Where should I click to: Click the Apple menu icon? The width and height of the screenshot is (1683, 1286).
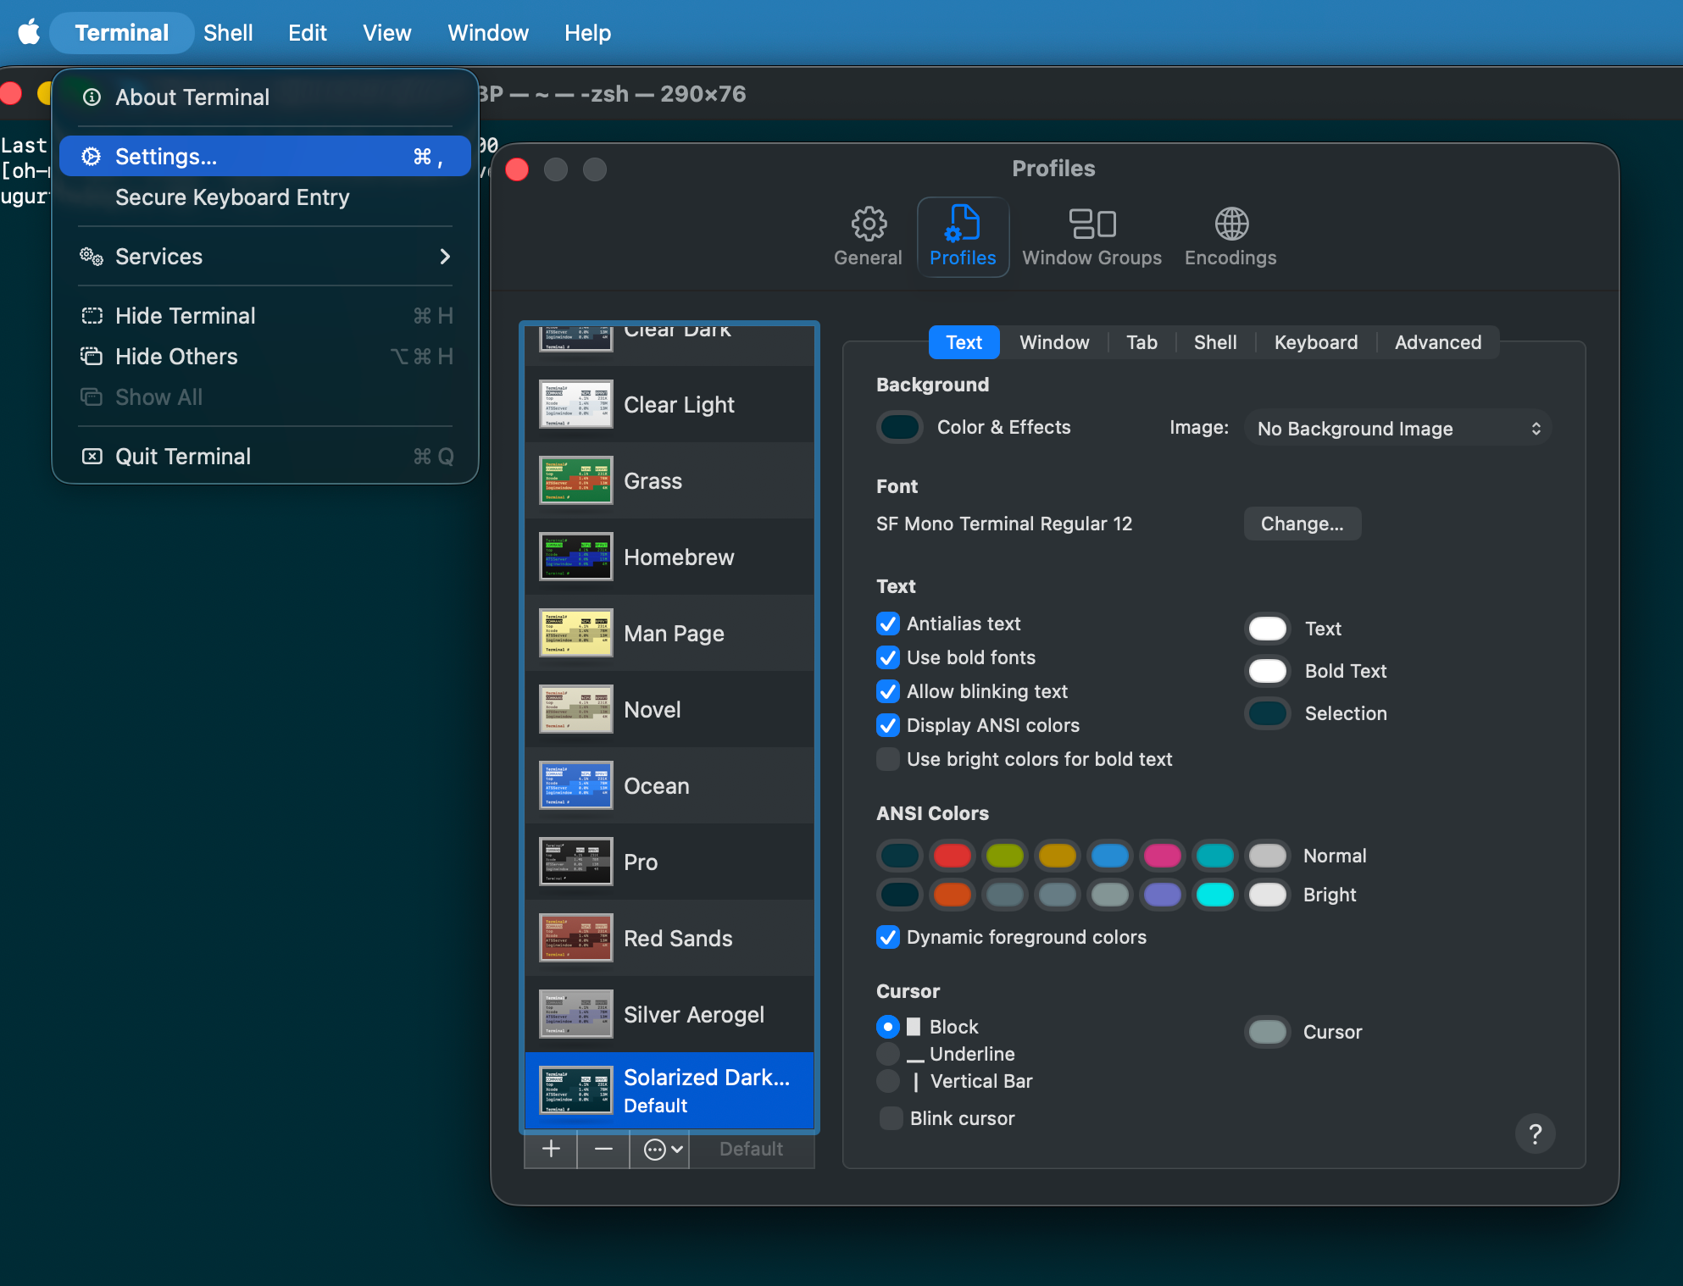tap(30, 32)
